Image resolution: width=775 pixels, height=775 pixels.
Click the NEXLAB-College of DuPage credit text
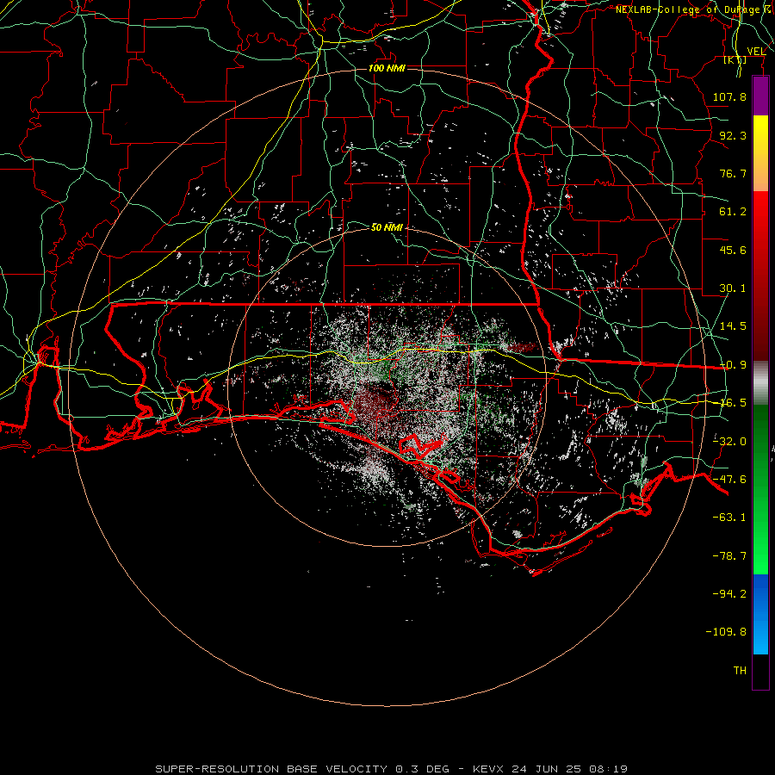pos(694,9)
